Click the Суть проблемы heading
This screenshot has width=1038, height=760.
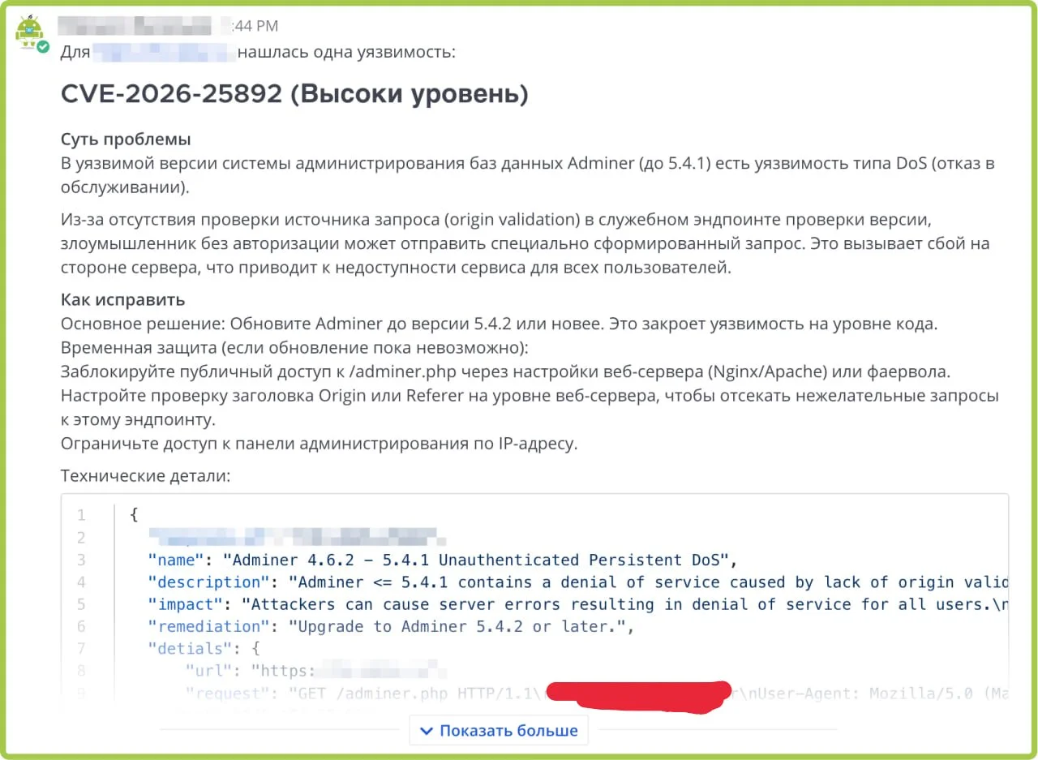pos(126,140)
